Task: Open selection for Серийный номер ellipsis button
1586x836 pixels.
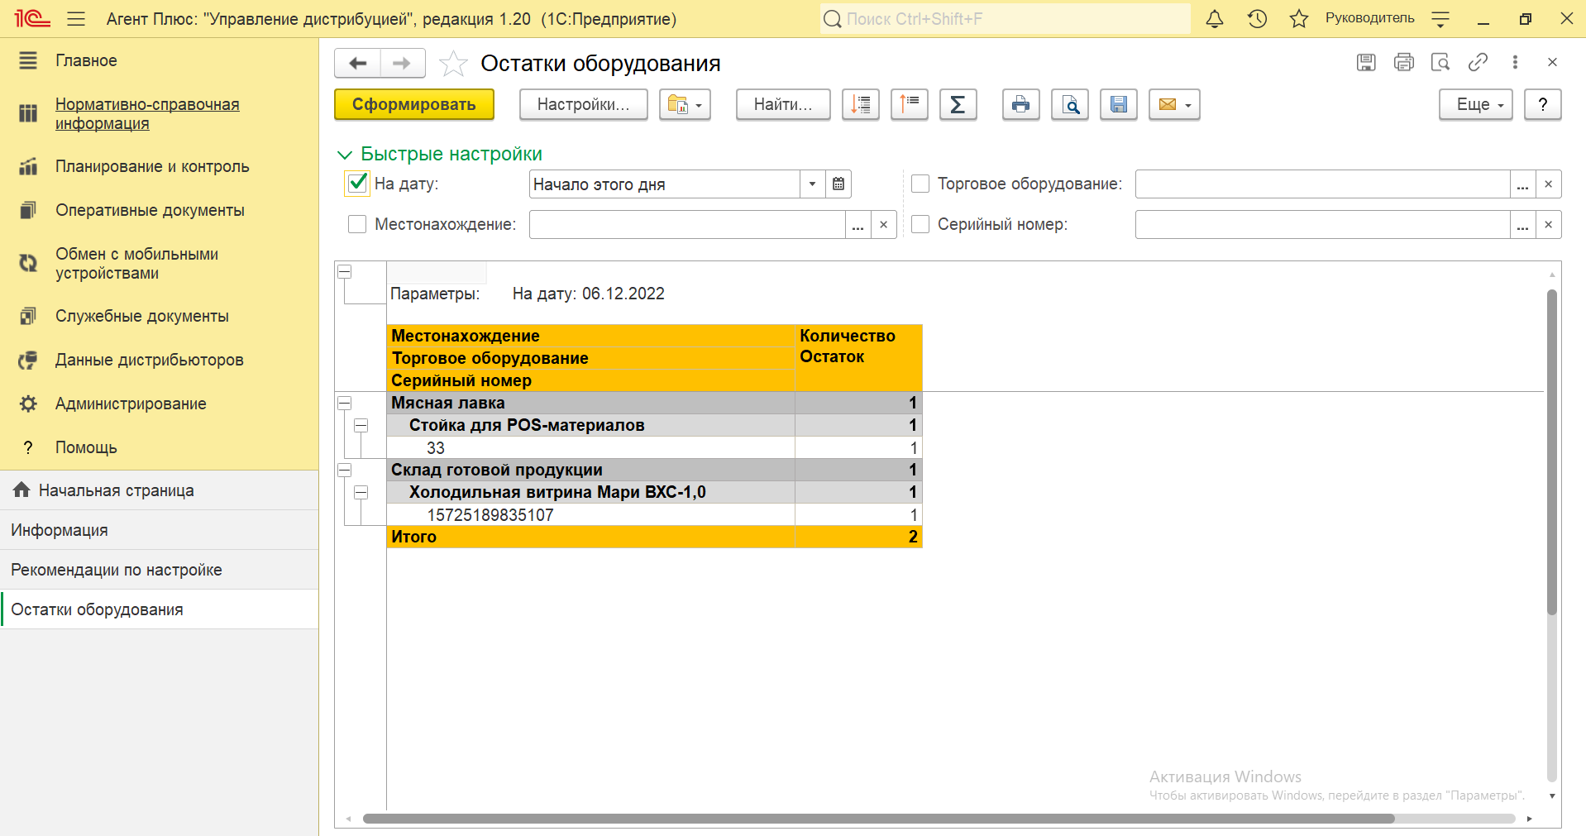Action: [x=1522, y=225]
